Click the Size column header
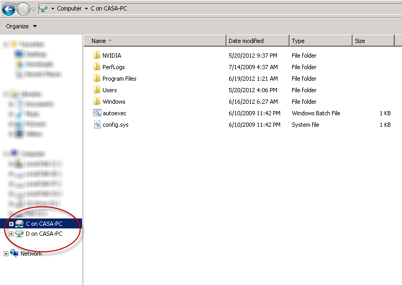The image size is (402, 285). pos(360,41)
